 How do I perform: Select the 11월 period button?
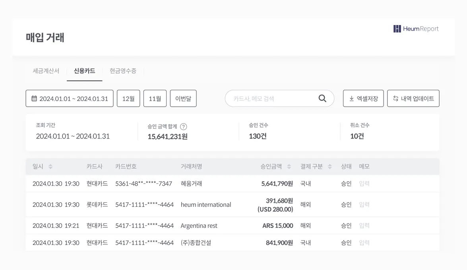tap(155, 99)
